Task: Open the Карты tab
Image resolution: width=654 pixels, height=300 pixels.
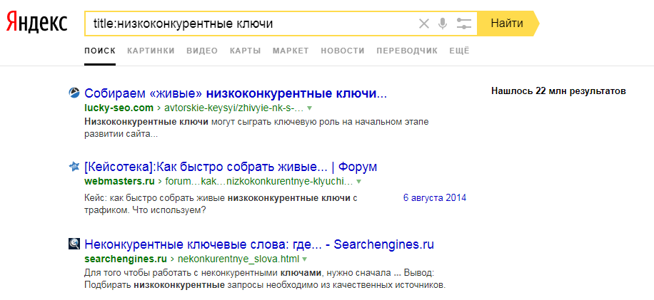Action: (x=245, y=51)
